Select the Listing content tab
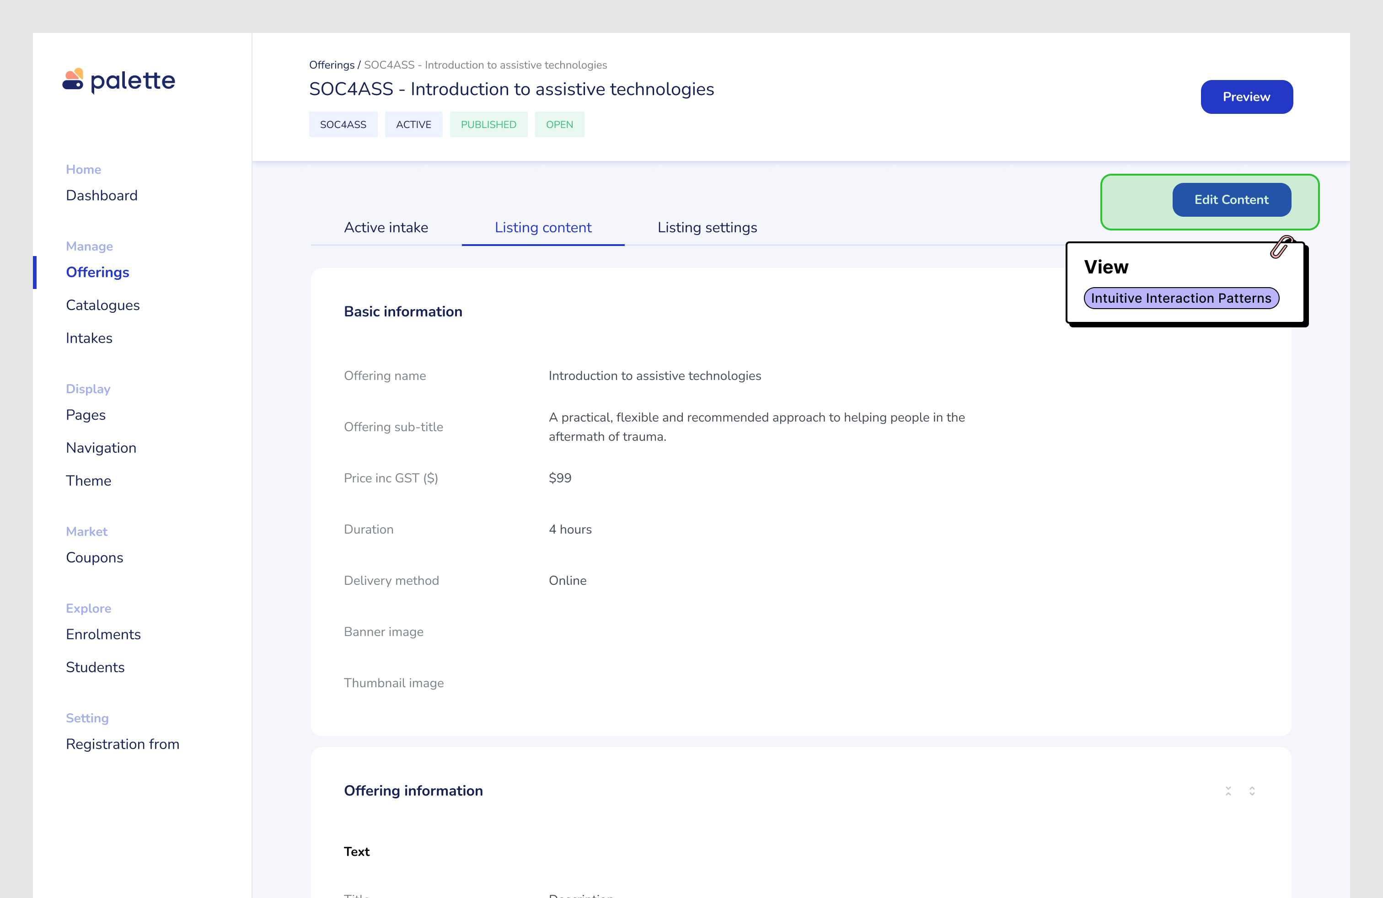This screenshot has width=1383, height=898. 543,227
